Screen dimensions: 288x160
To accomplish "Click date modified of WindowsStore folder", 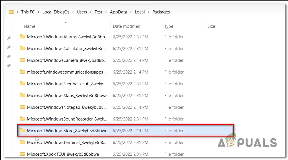I will click(x=131, y=131).
